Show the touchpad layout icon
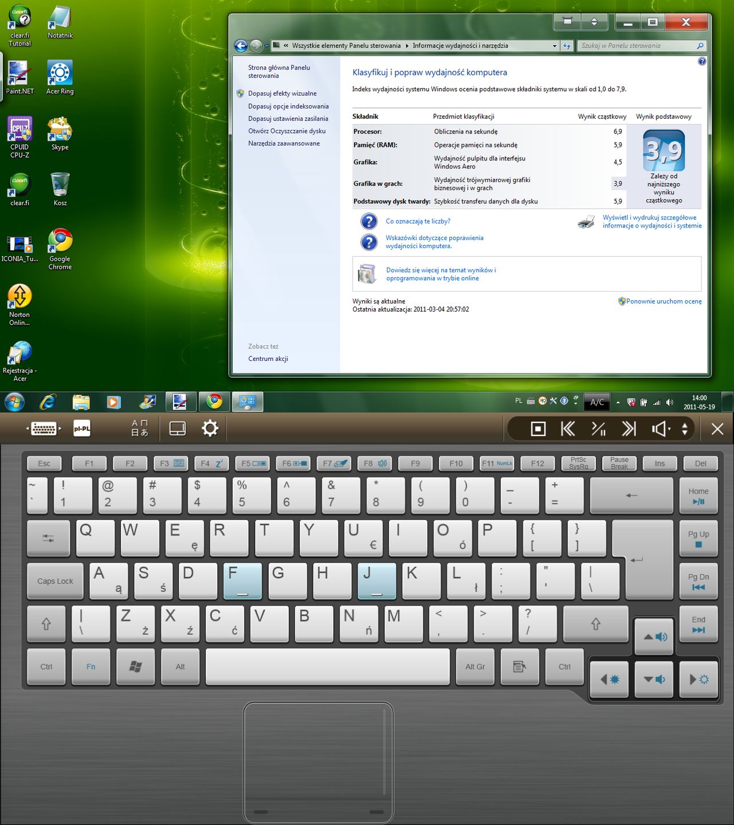This screenshot has height=825, width=734. tap(178, 429)
